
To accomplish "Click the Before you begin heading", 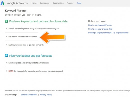I will point(97,21).
